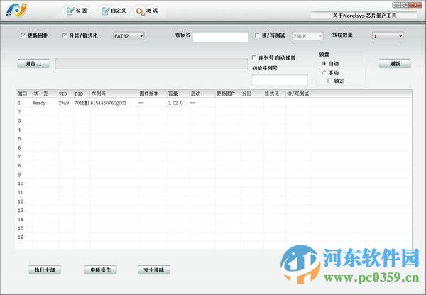Click the 浏览... browse button
The width and height of the screenshot is (426, 295).
[33, 64]
